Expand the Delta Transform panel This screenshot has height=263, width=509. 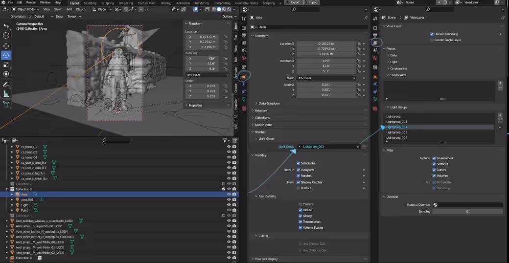tap(269, 104)
